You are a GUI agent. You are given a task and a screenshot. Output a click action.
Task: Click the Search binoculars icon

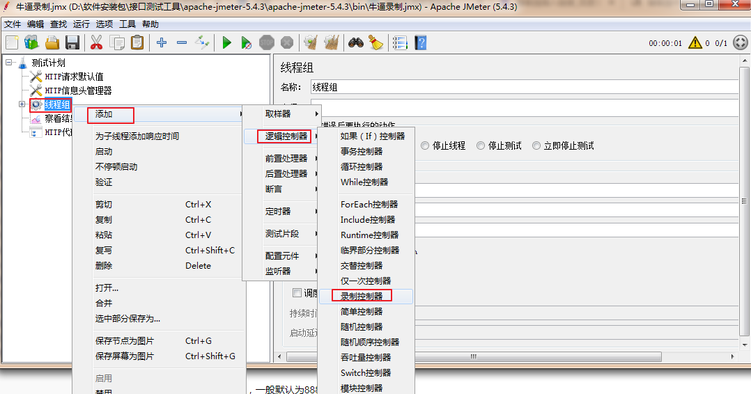[355, 43]
